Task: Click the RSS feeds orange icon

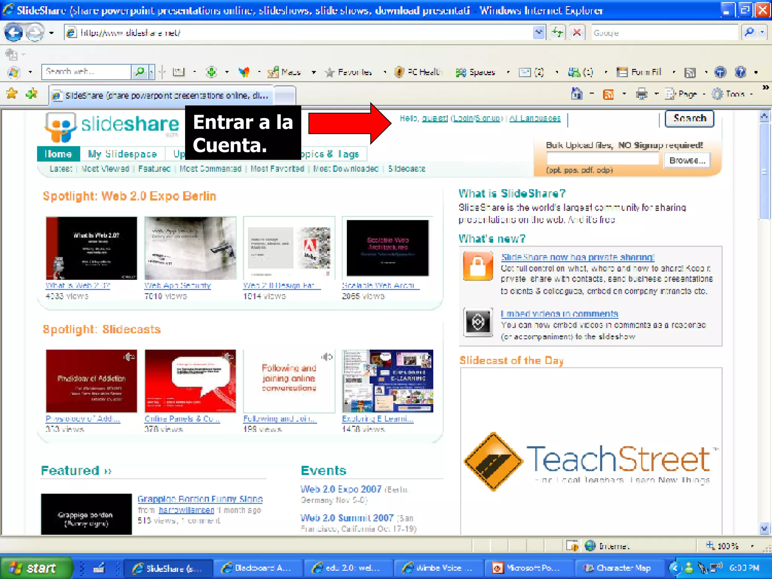Action: pos(608,94)
